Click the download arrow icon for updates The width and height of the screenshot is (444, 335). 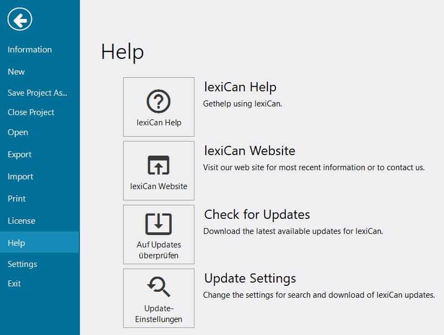click(x=159, y=224)
